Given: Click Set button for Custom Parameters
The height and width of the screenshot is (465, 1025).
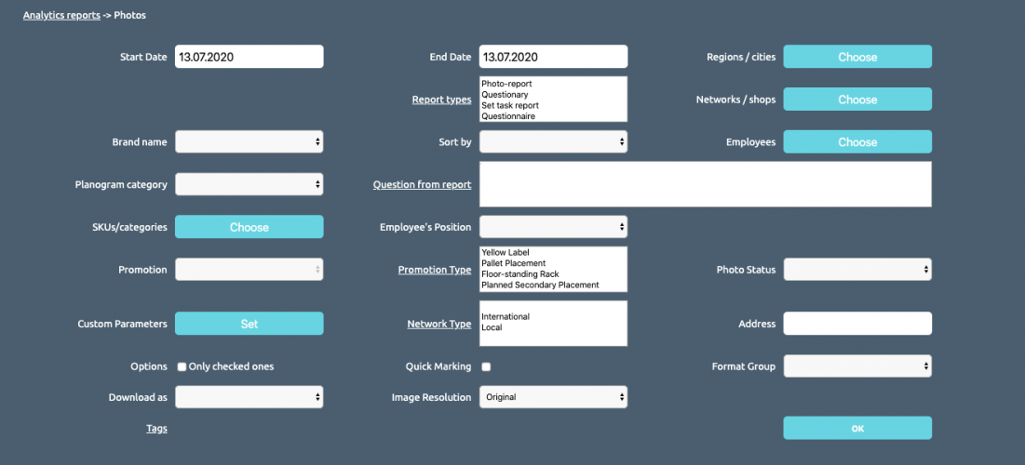Looking at the screenshot, I should tap(250, 324).
